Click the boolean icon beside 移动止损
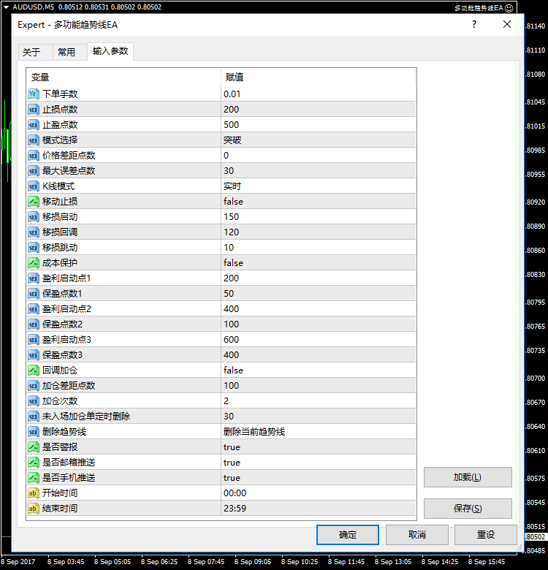 point(34,201)
